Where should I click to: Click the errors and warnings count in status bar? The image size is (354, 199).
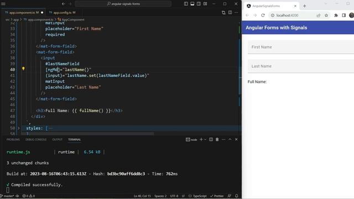coord(28,196)
